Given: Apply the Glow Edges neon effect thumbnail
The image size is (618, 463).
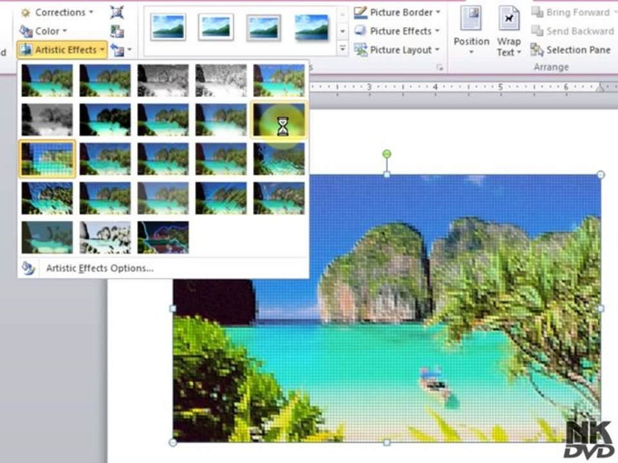Looking at the screenshot, I should [x=163, y=237].
